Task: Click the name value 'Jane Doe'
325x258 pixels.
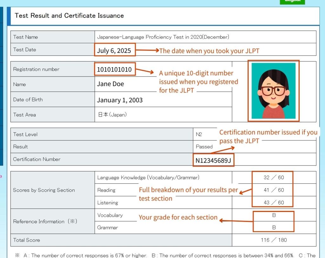Action: click(x=110, y=84)
